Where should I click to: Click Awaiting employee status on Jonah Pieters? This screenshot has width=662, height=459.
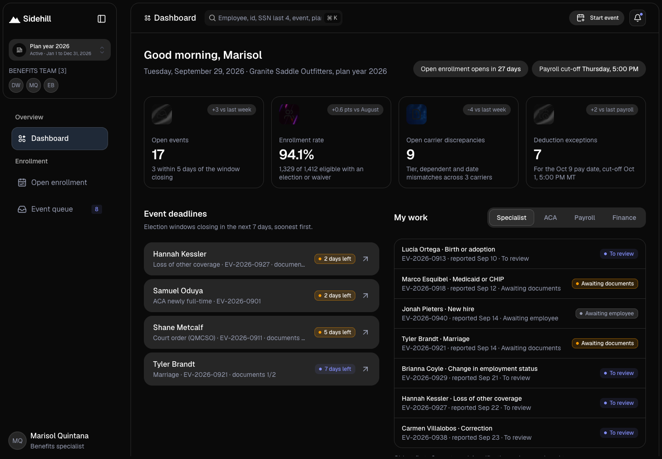click(607, 313)
